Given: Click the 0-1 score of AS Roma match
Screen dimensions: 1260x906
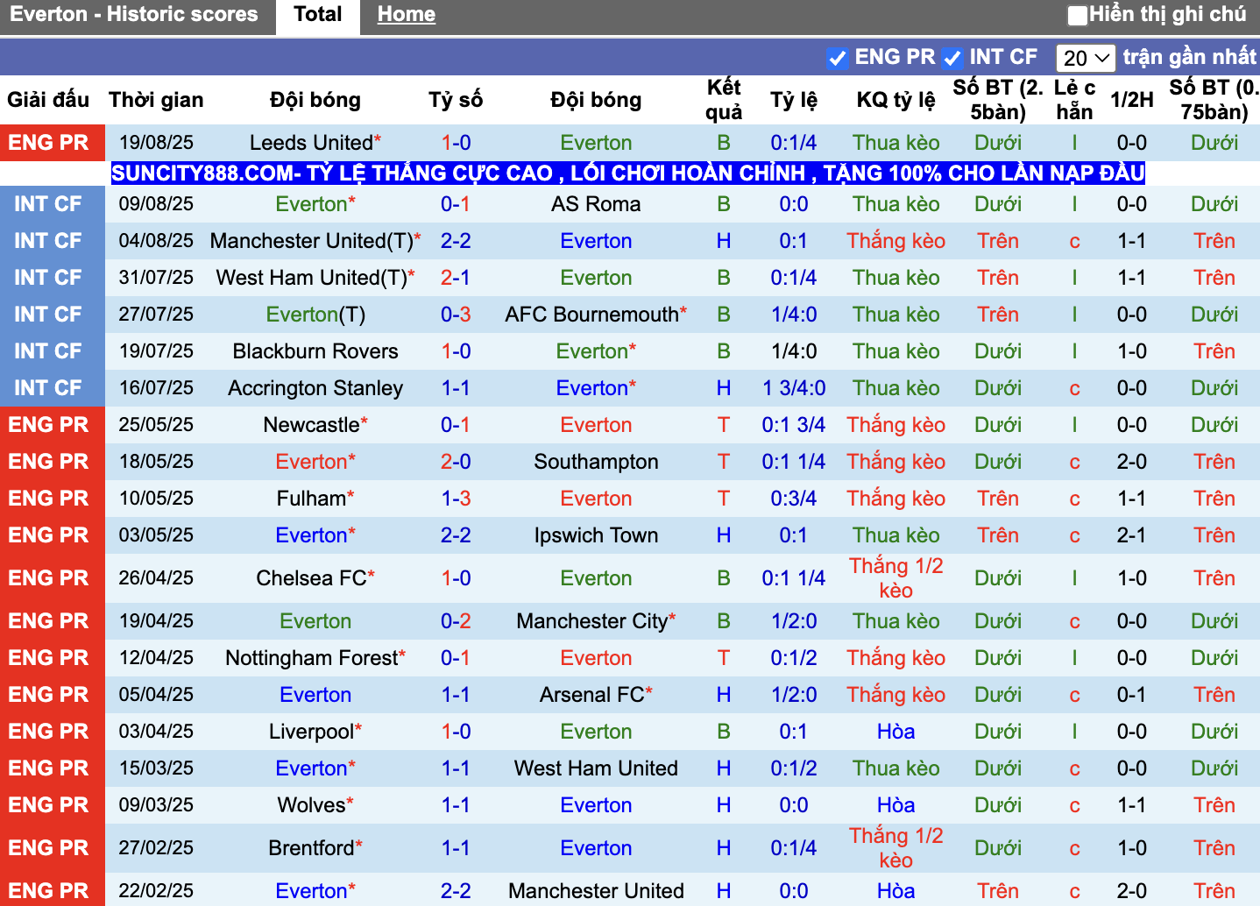Looking at the screenshot, I should point(456,204).
